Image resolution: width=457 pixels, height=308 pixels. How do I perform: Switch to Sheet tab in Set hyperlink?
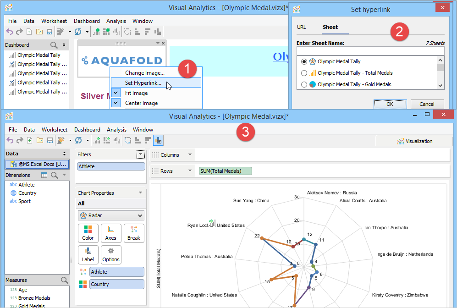pyautogui.click(x=330, y=27)
